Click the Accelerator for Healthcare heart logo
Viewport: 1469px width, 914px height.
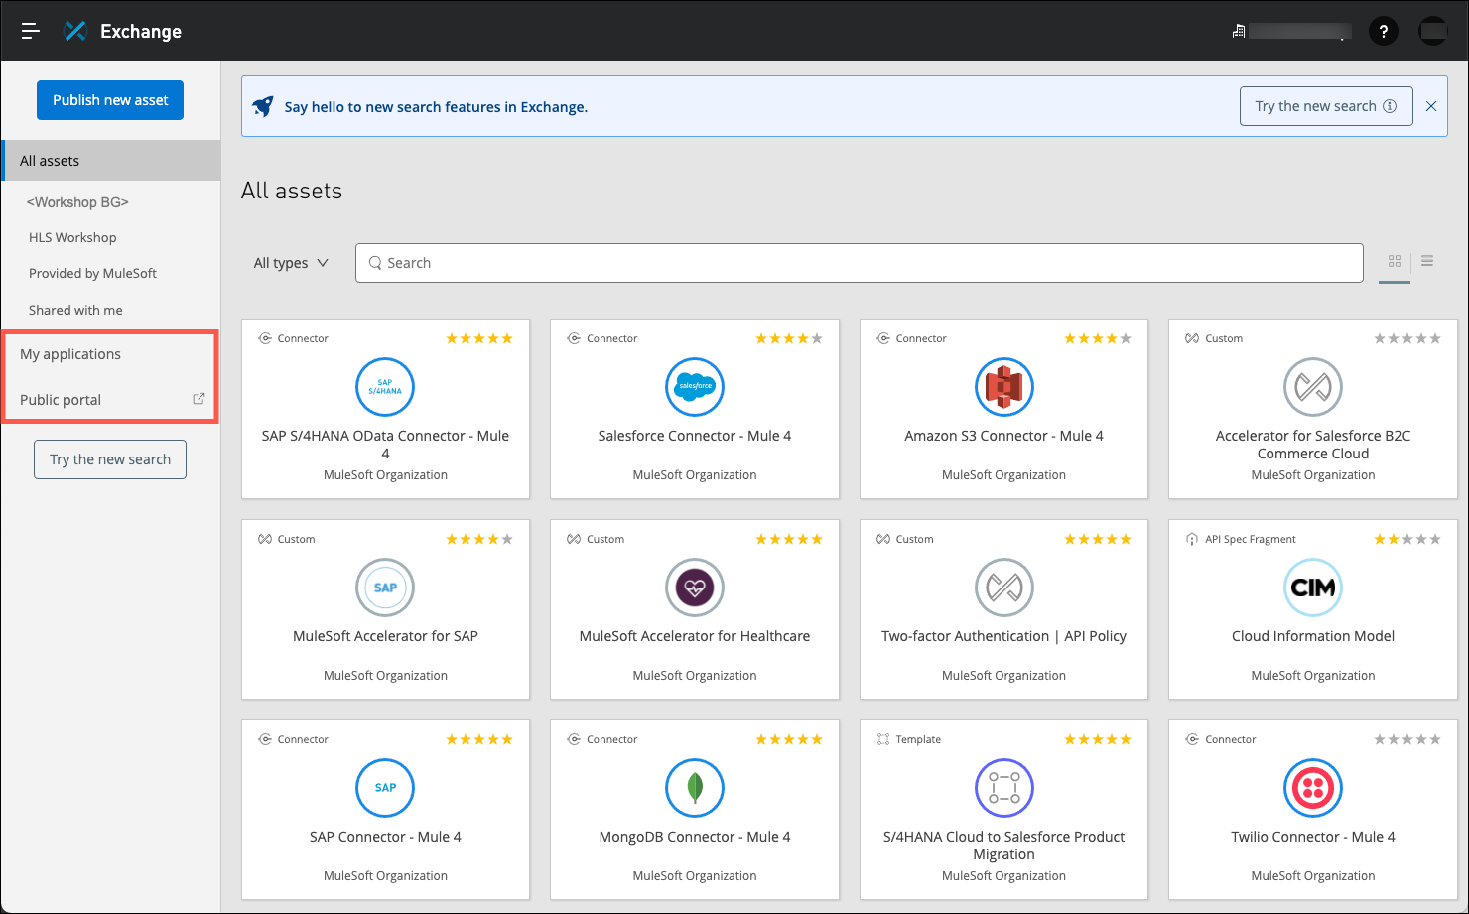point(695,588)
